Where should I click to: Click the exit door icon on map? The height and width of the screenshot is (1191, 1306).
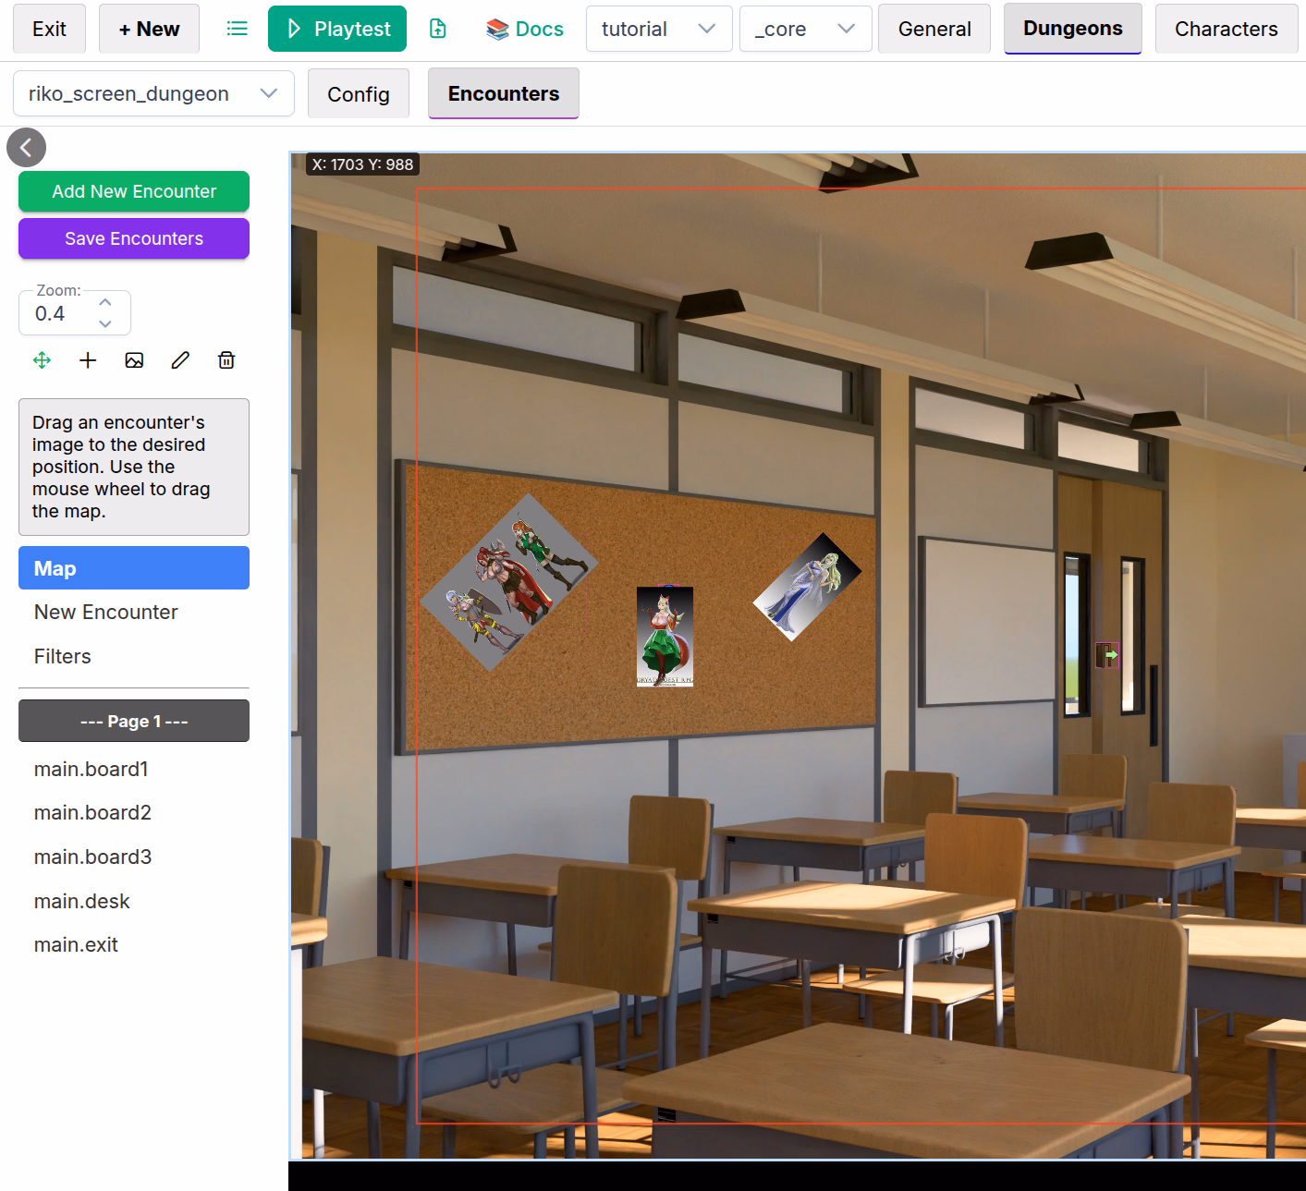pos(1106,654)
